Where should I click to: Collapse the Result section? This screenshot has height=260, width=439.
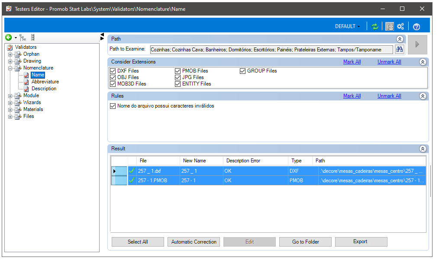point(423,149)
